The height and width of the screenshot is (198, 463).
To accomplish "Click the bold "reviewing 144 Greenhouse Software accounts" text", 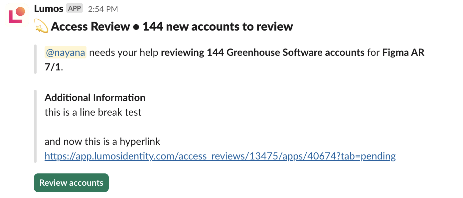I will 263,52.
